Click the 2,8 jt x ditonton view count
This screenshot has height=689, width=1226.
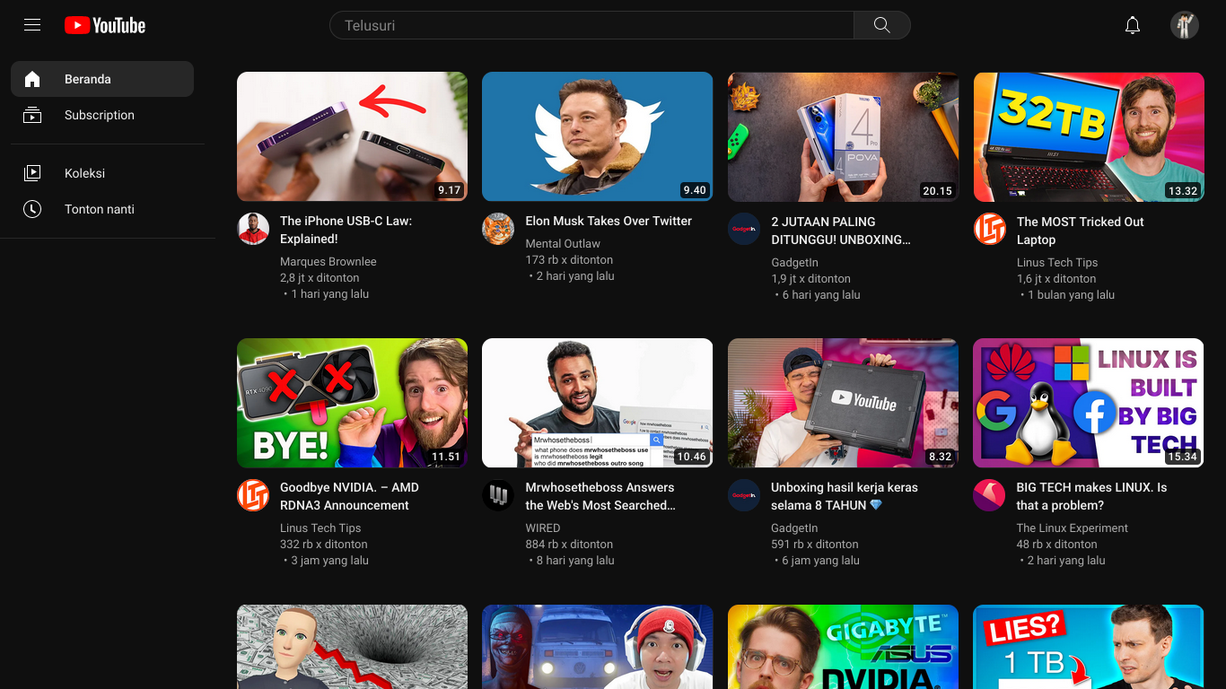(x=320, y=278)
